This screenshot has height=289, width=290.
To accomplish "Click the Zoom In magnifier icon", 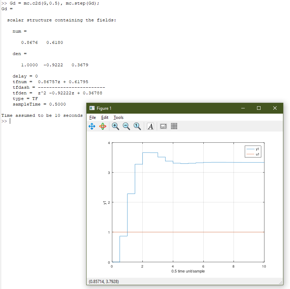I will coord(115,126).
